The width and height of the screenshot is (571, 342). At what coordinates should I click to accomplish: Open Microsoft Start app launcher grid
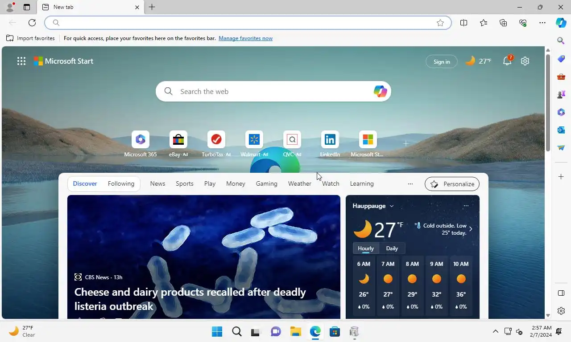pos(21,61)
